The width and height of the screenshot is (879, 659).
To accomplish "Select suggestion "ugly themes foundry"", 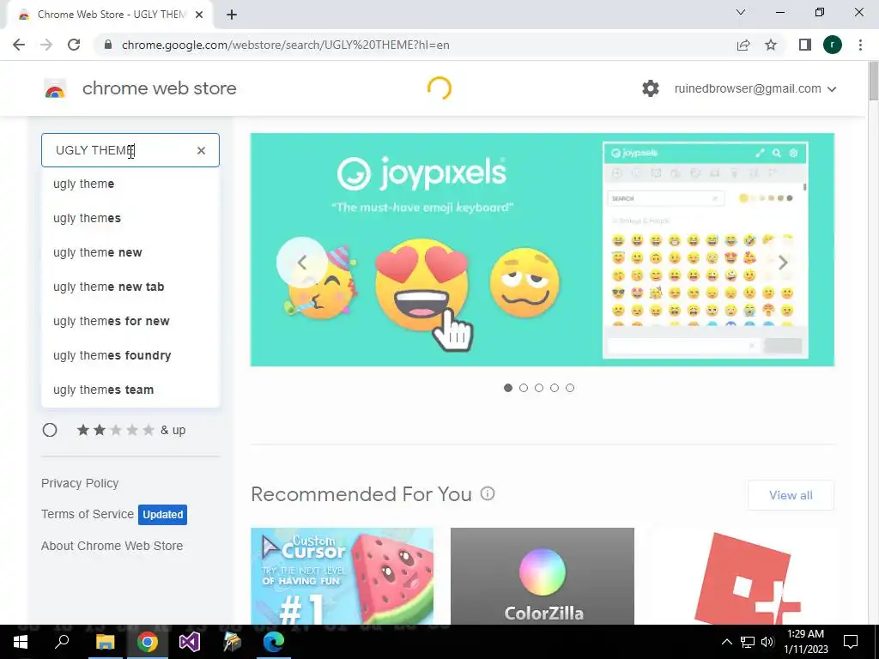I will tap(130, 355).
